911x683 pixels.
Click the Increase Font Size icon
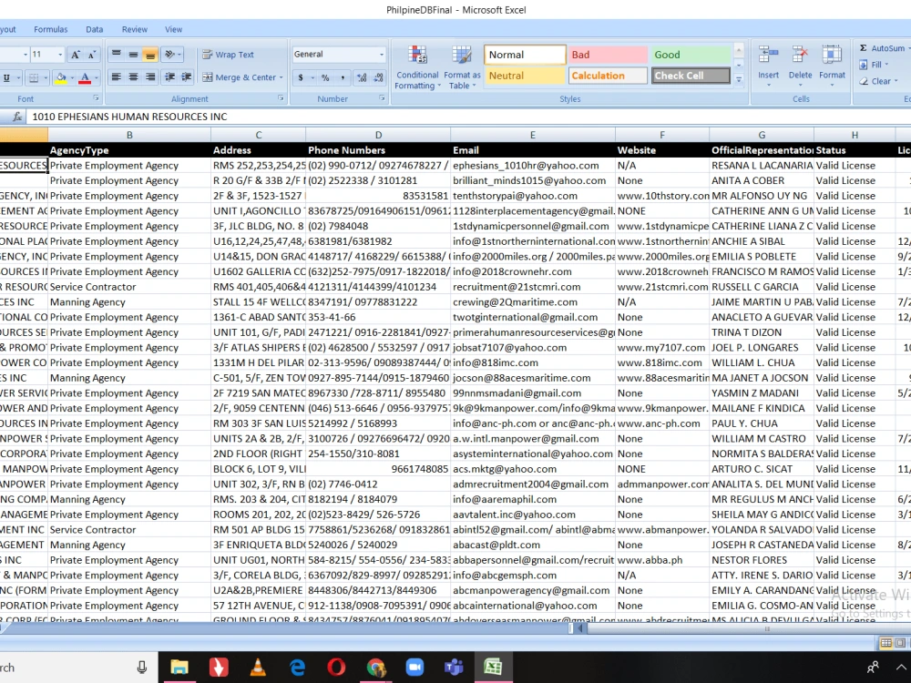pyautogui.click(x=75, y=55)
